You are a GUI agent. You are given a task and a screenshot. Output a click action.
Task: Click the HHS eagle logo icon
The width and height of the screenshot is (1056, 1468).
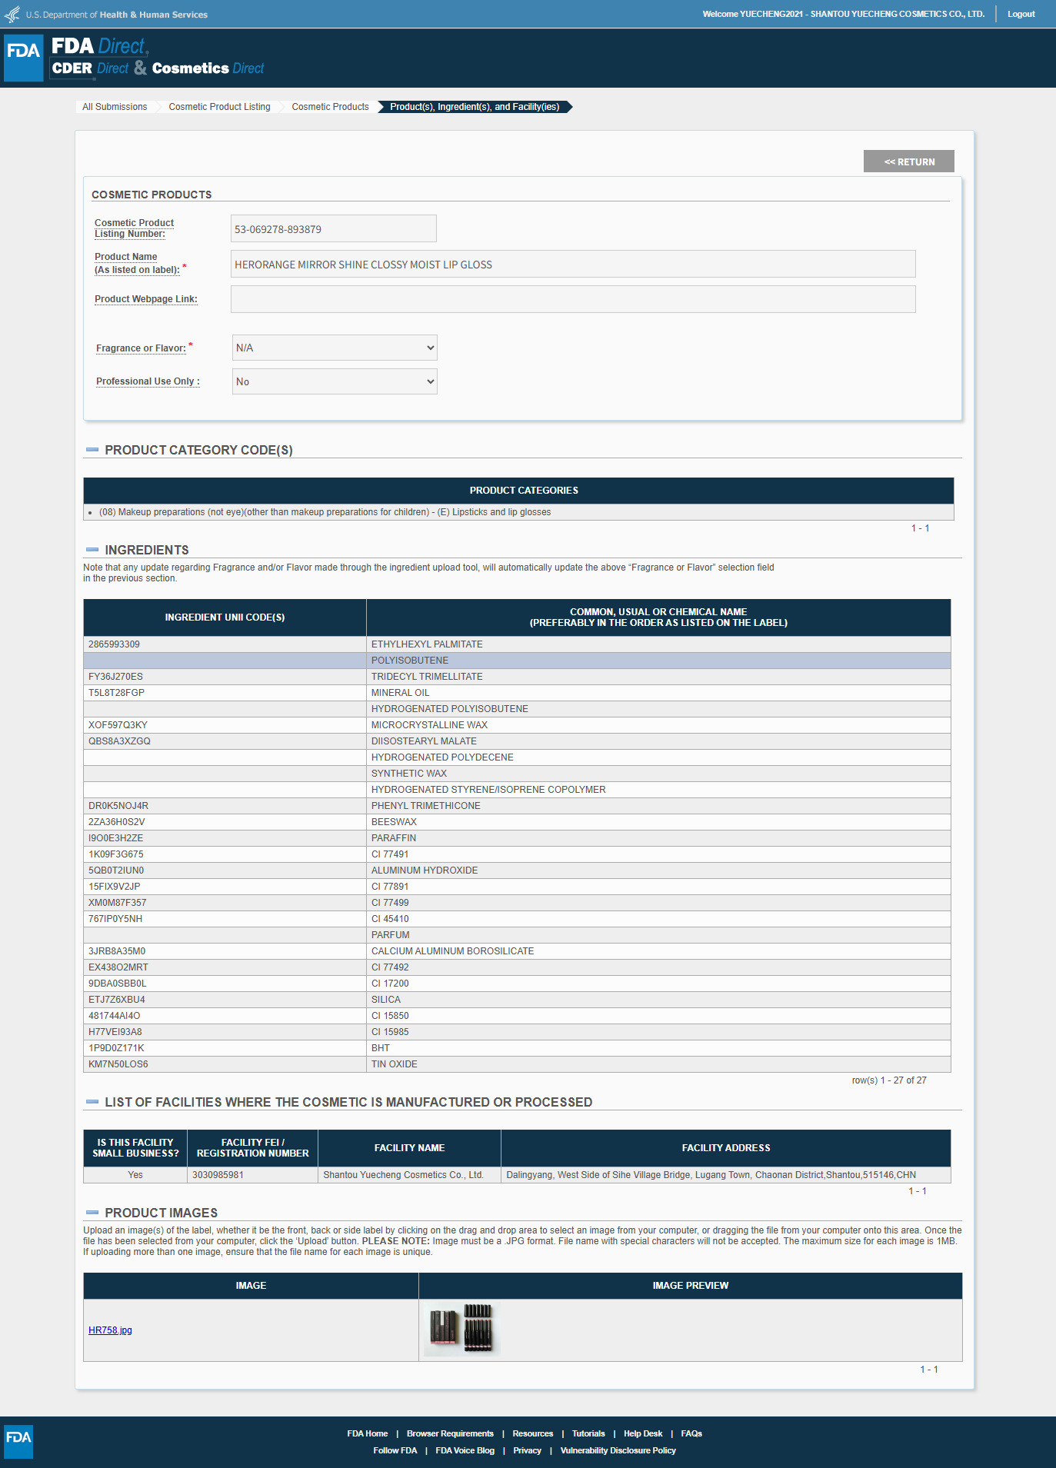12,15
